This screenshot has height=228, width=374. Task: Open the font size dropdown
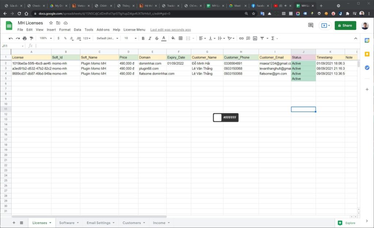(130, 38)
